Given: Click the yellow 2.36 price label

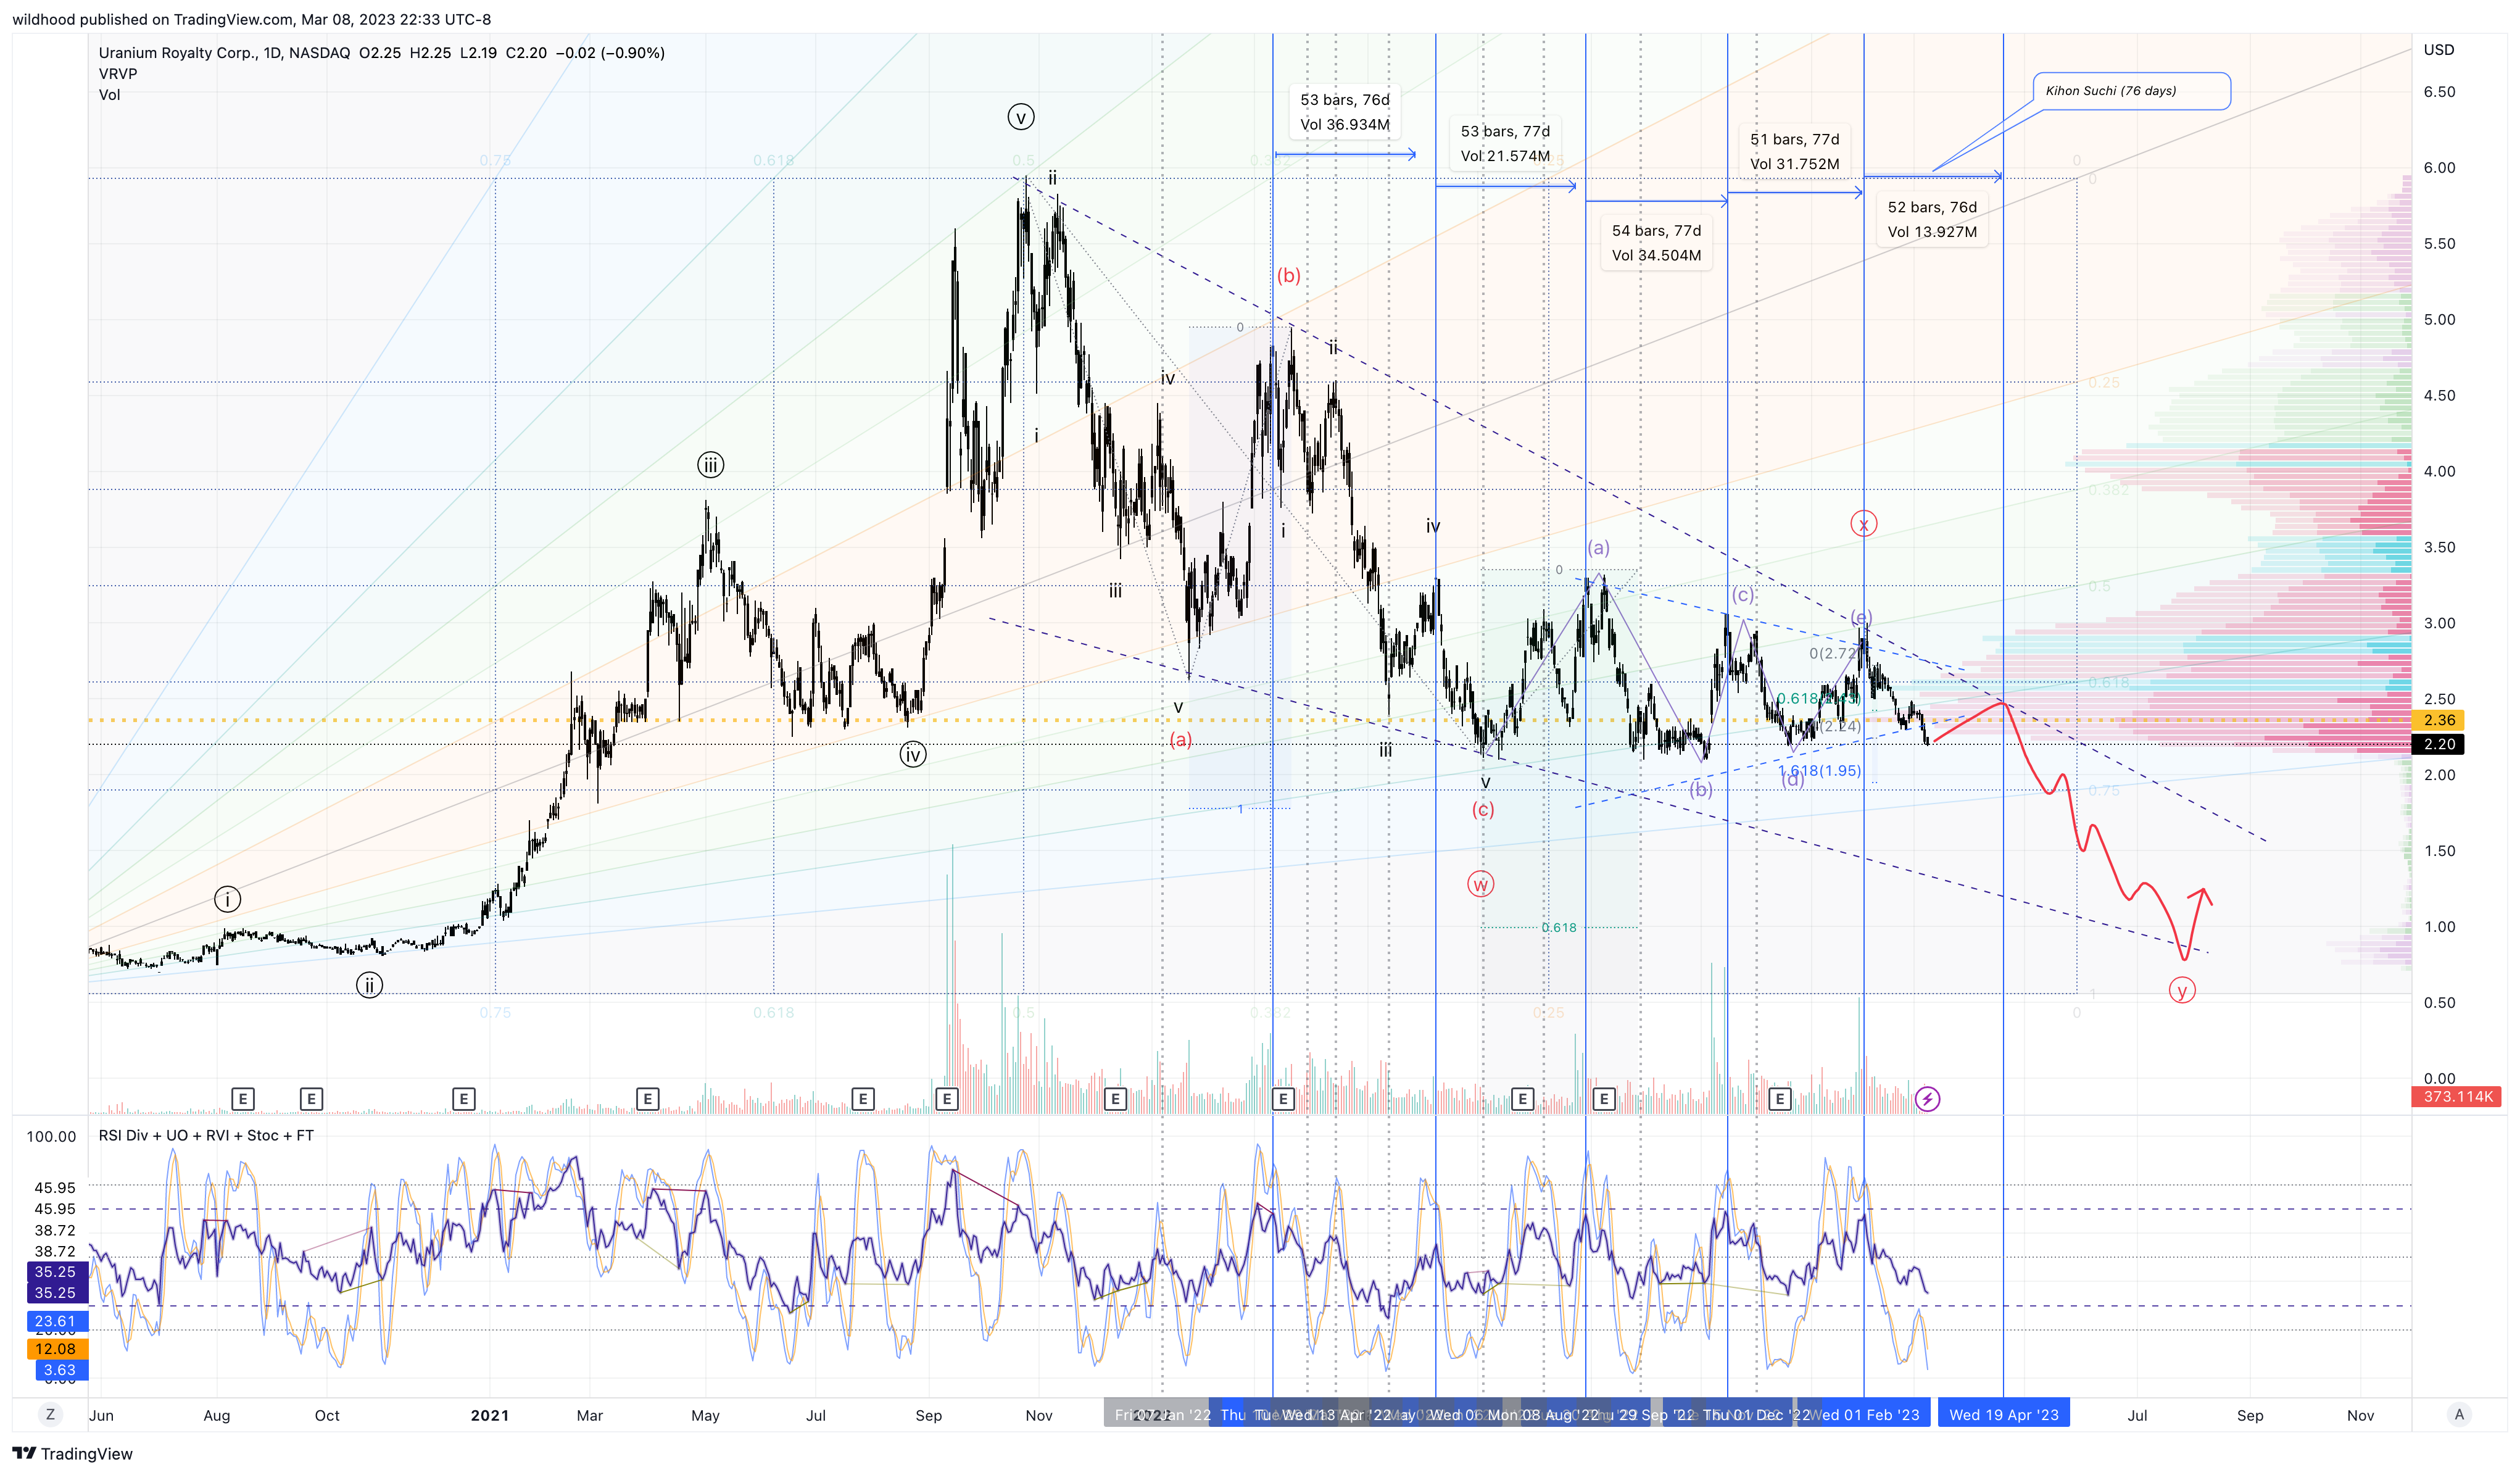Looking at the screenshot, I should pos(2438,720).
